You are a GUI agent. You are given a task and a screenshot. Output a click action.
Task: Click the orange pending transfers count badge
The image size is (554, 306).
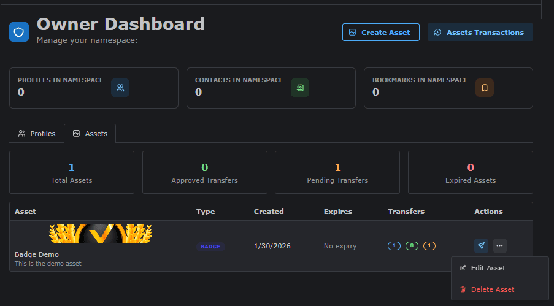click(x=429, y=245)
